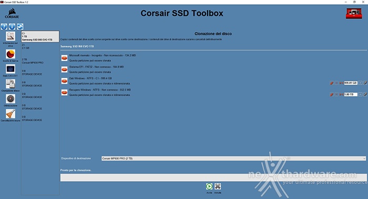Open the info icon in the toolbar

(12, 27)
